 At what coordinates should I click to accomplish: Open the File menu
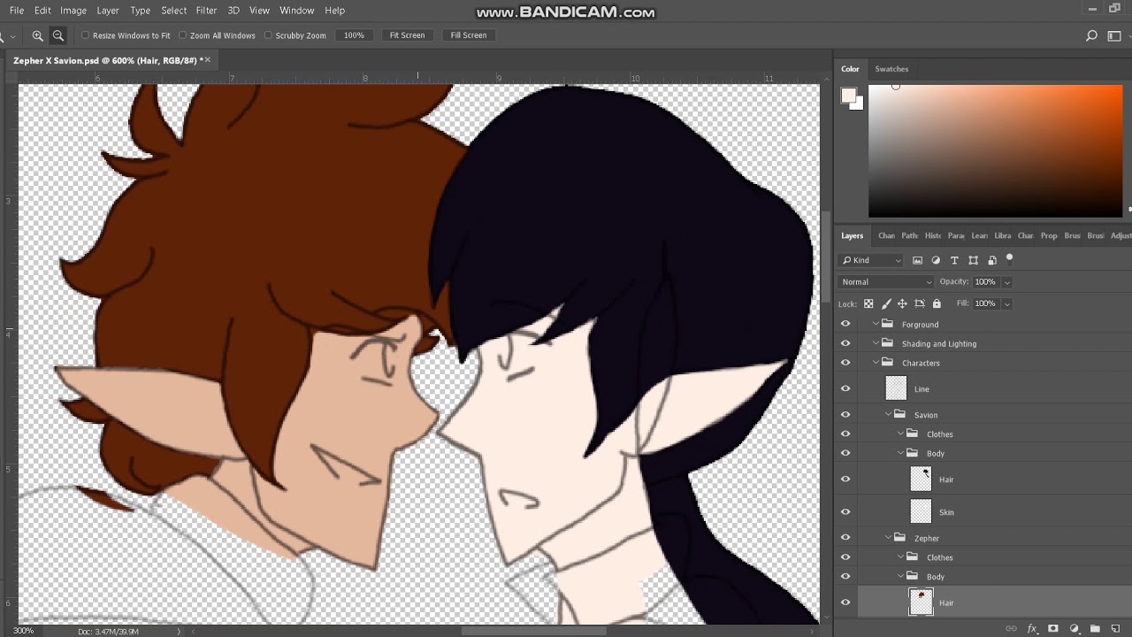click(17, 11)
